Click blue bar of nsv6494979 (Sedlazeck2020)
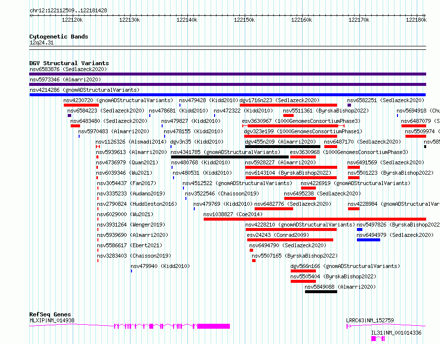Viewport: 440px width, 344px height. (368, 240)
